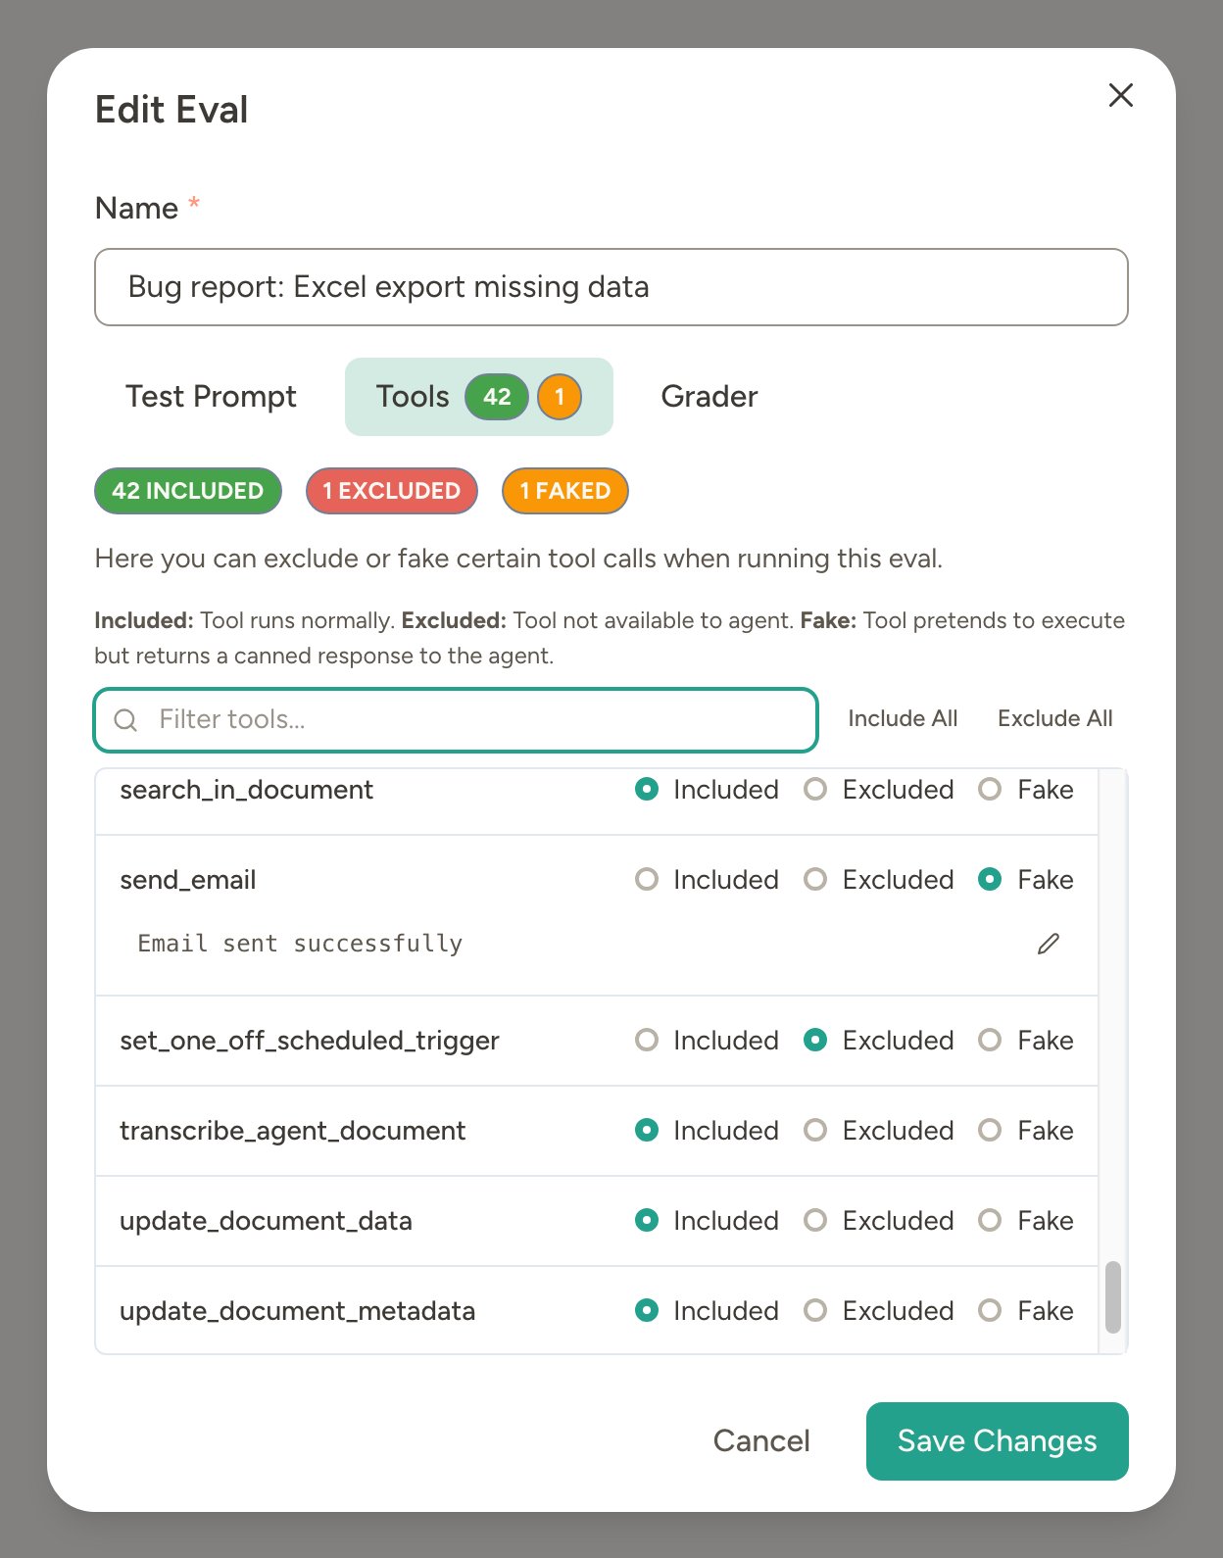This screenshot has height=1558, width=1223.
Task: Select Fake for send_email
Action: [x=990, y=879]
